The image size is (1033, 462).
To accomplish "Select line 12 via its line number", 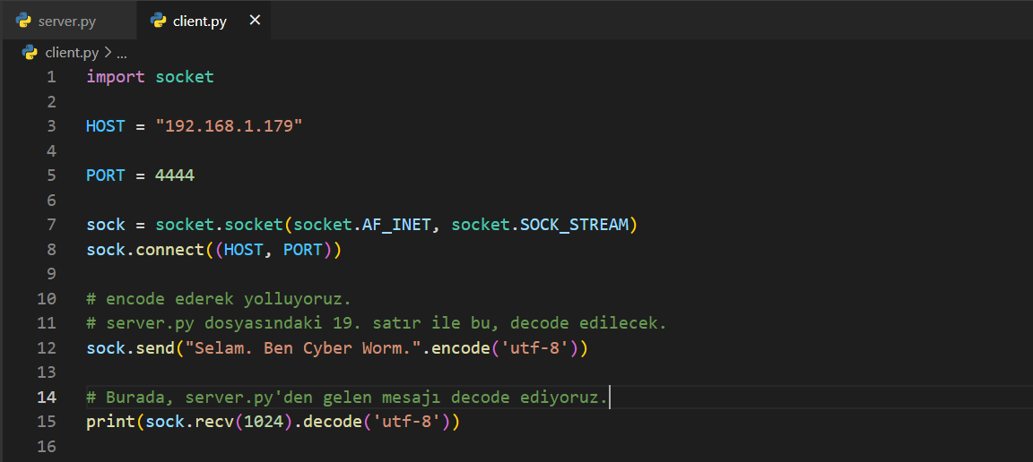I will (x=47, y=347).
